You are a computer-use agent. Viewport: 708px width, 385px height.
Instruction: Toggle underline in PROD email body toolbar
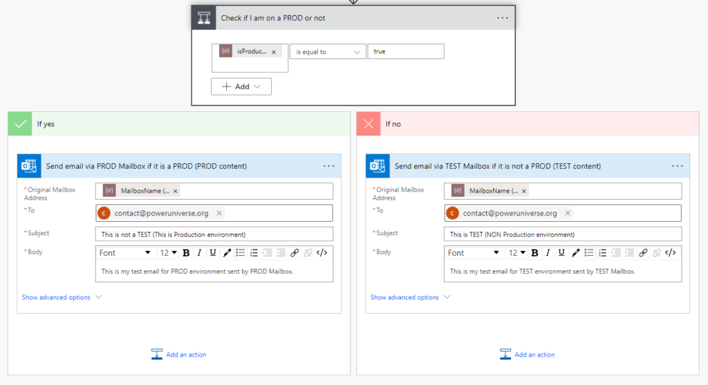pyautogui.click(x=212, y=253)
